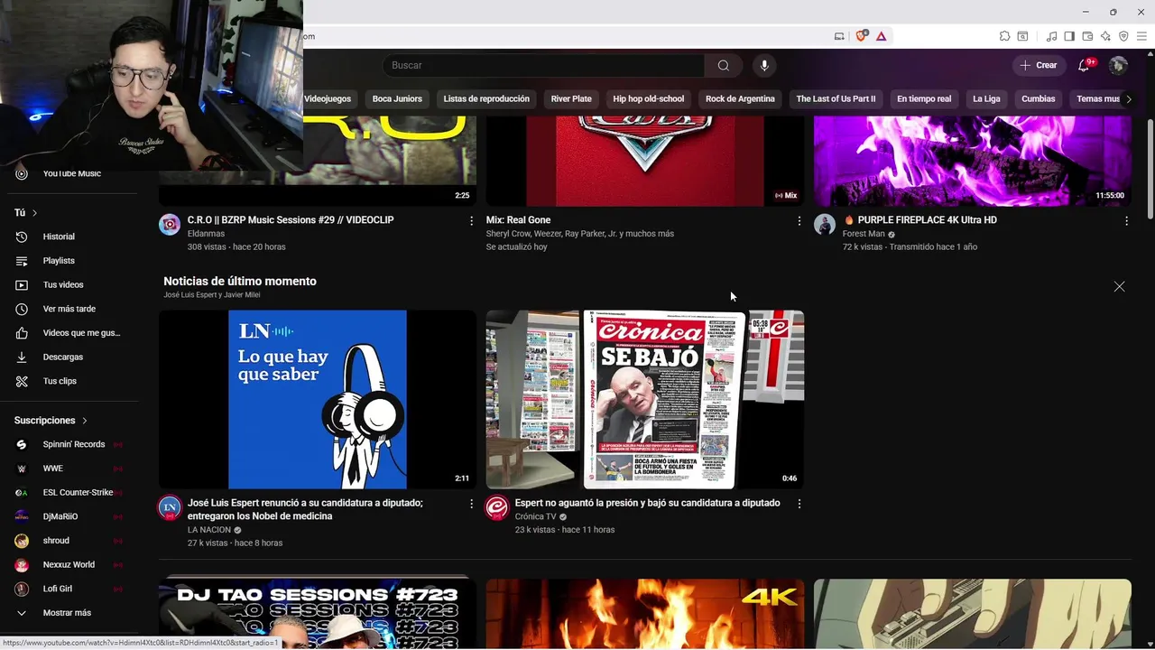Open options for Mix: Real Gone
Image resolution: width=1155 pixels, height=650 pixels.
point(799,220)
